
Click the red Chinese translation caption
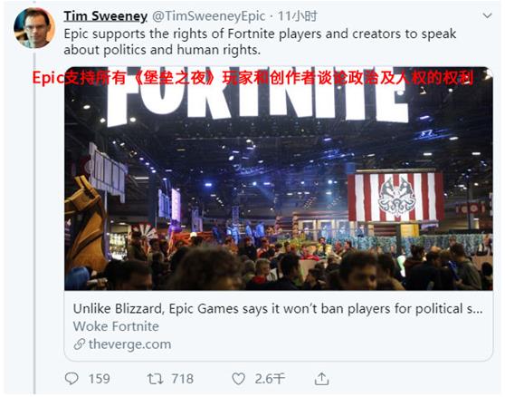[252, 78]
